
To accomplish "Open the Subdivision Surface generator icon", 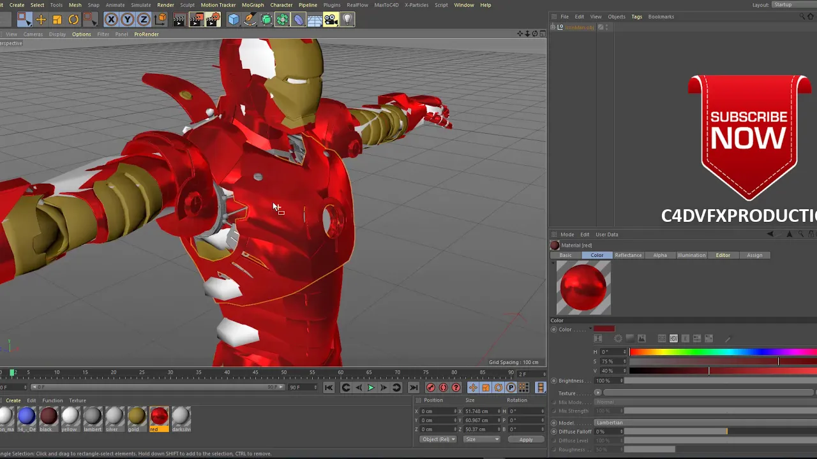I will click(x=266, y=20).
